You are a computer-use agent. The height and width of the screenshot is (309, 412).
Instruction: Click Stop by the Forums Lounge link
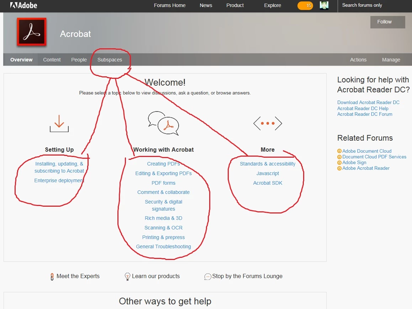pos(247,276)
